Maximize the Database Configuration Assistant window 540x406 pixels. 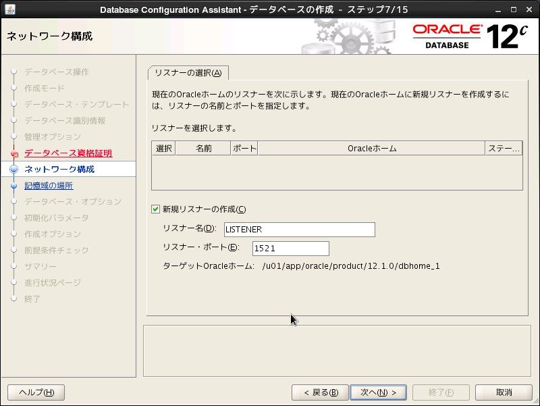click(514, 9)
